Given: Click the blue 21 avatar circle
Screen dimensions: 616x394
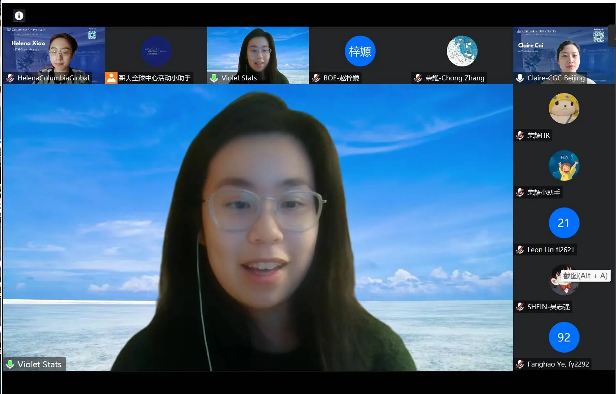Looking at the screenshot, I should coord(564,223).
